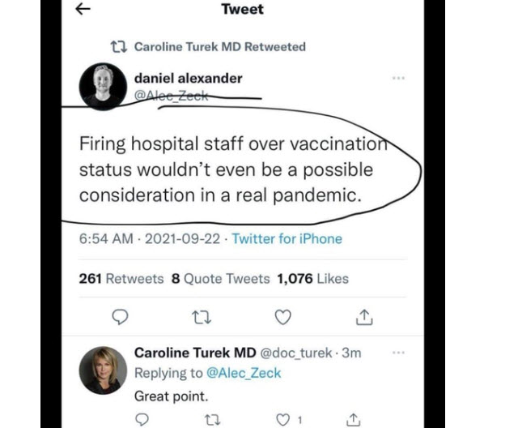
Task: Tap the back arrow
Action: [x=83, y=9]
